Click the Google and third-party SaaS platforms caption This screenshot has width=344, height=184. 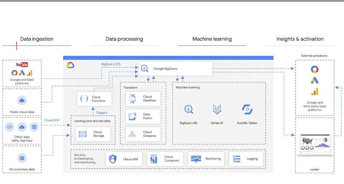pos(314,106)
